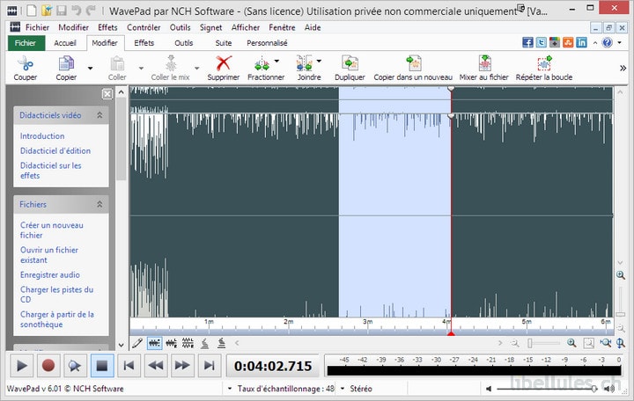The image size is (634, 401).
Task: Click the Enregistrer audio link
Action: [x=50, y=274]
